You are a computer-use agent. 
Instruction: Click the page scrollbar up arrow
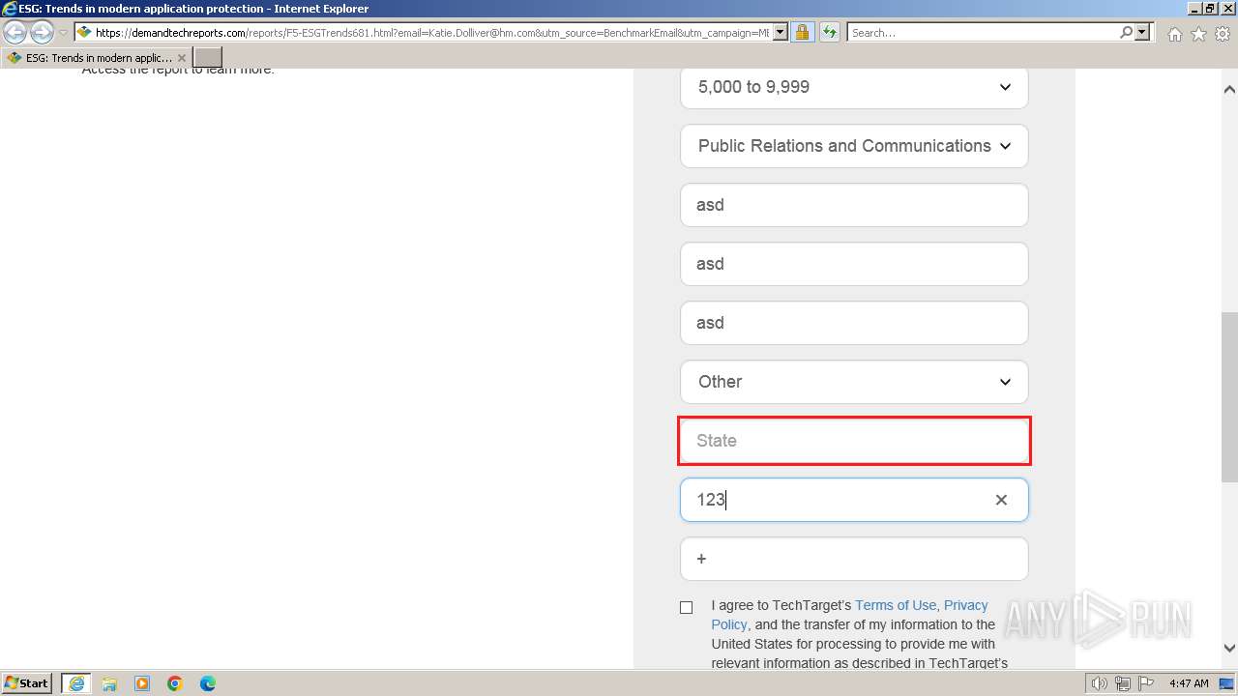(x=1229, y=89)
